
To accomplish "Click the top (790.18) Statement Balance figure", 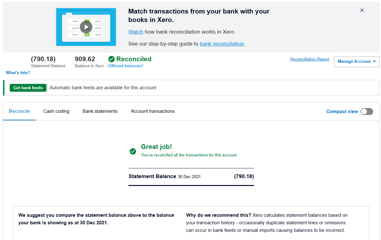I will coord(43,59).
